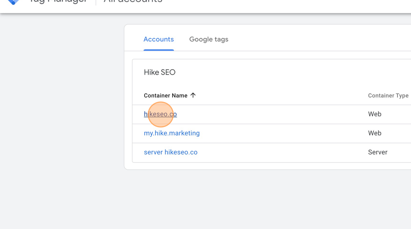
Task: Click the Container Type column header
Action: click(388, 95)
